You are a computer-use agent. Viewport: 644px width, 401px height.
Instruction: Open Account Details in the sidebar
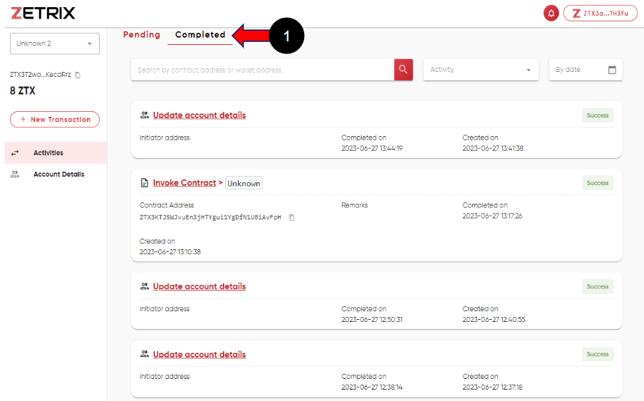tap(58, 175)
